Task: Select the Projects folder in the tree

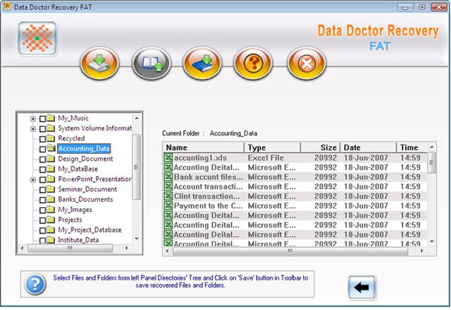Action: click(70, 220)
